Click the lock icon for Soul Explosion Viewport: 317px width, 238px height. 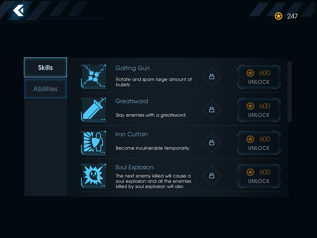pyautogui.click(x=212, y=176)
